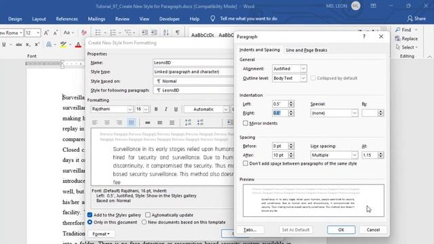This screenshot has width=434, height=244.
Task: Click Clear All Formatting icon
Action: [x=84, y=33]
